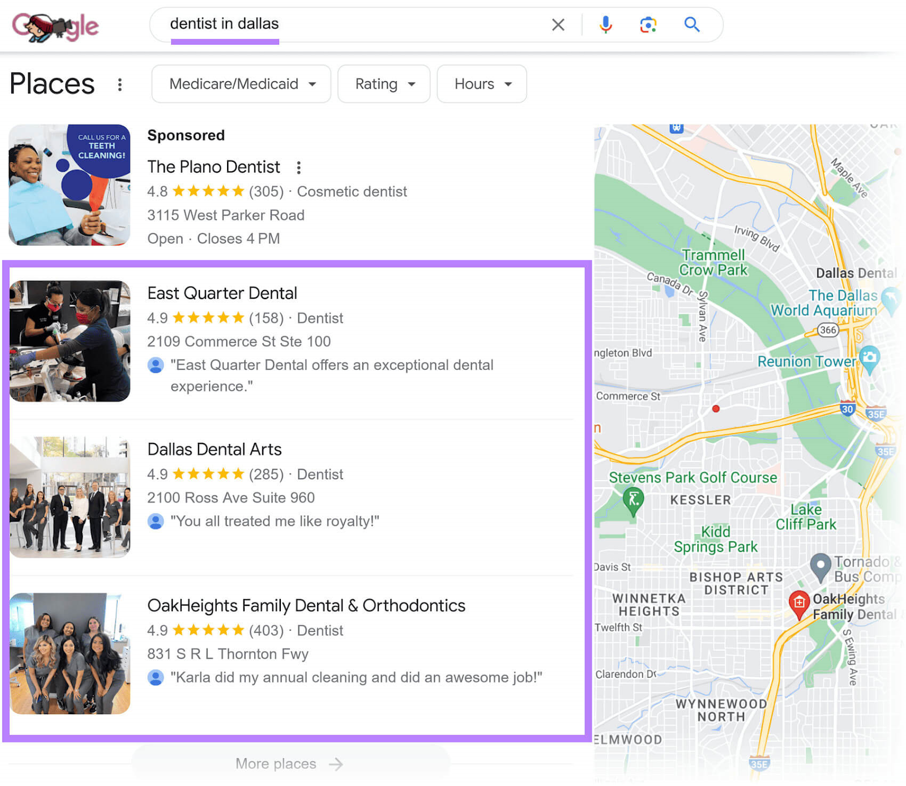
Task: Open ad options menu for The Plano Dentist
Action: tap(298, 167)
